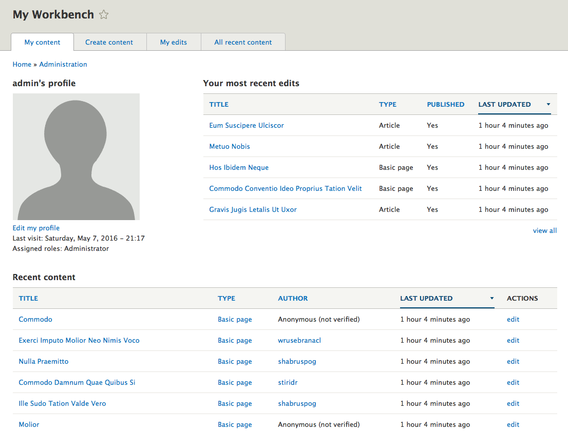Click Edit my profile link

36,228
